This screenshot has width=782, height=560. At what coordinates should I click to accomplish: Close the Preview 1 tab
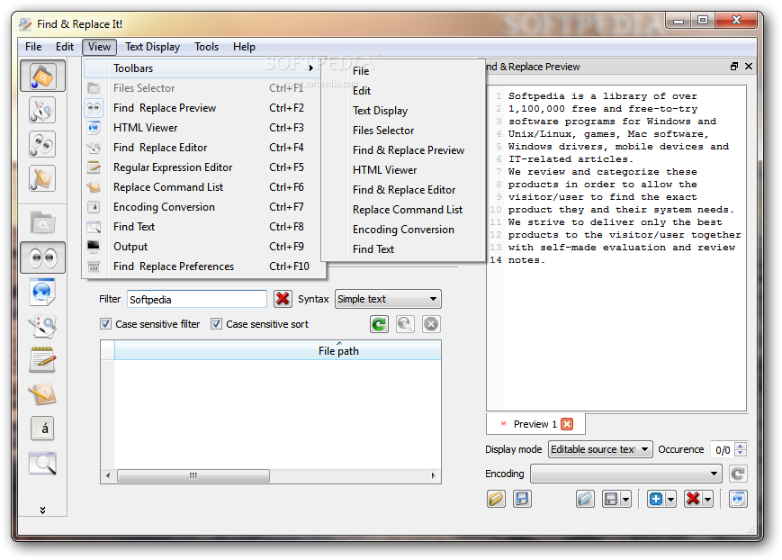567,424
